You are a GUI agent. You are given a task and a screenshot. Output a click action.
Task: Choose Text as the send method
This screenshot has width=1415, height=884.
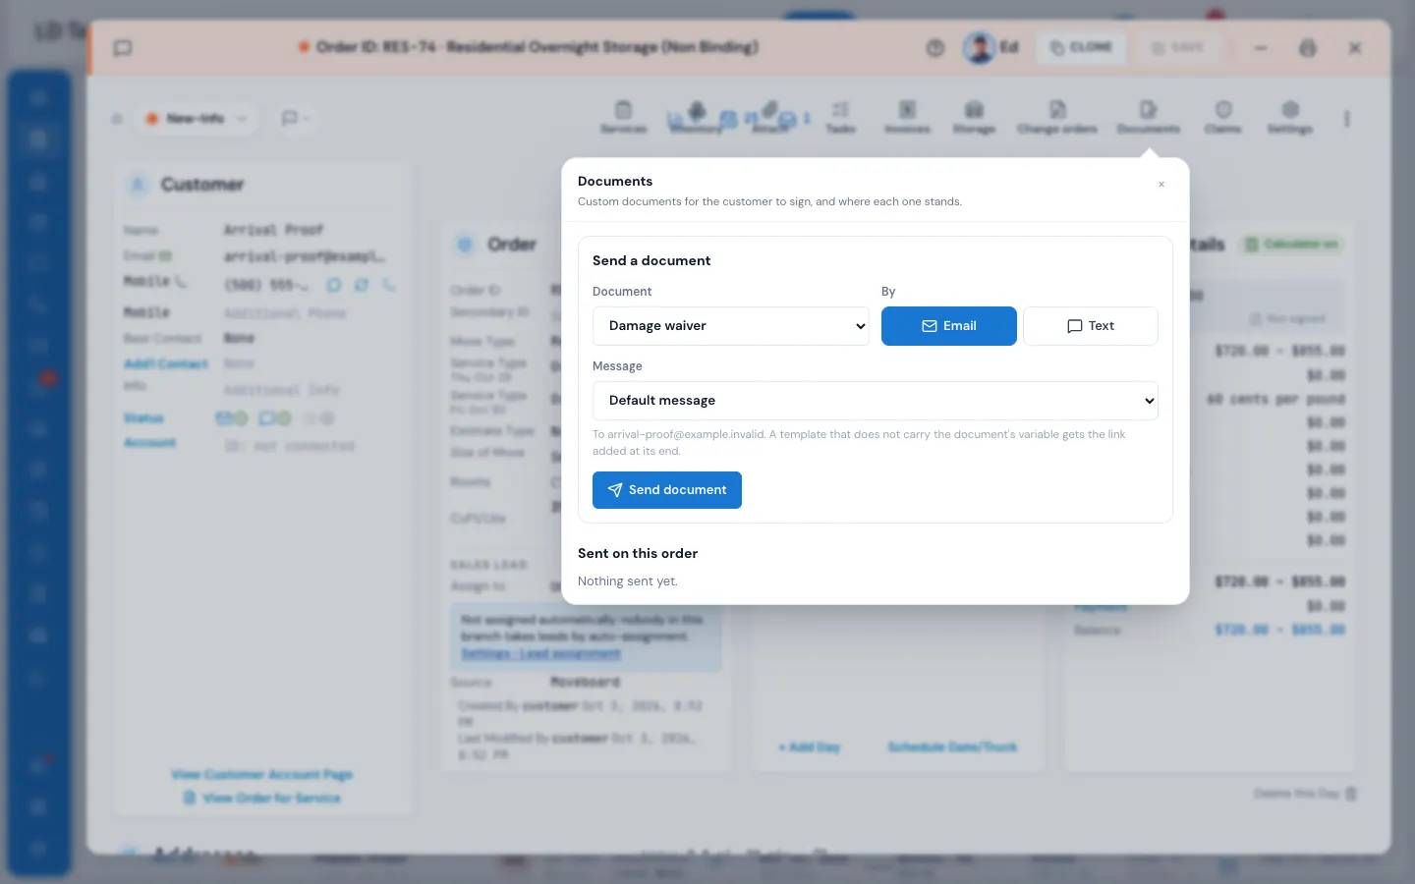click(1091, 326)
